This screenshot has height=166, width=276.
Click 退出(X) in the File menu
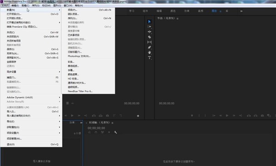31,144
